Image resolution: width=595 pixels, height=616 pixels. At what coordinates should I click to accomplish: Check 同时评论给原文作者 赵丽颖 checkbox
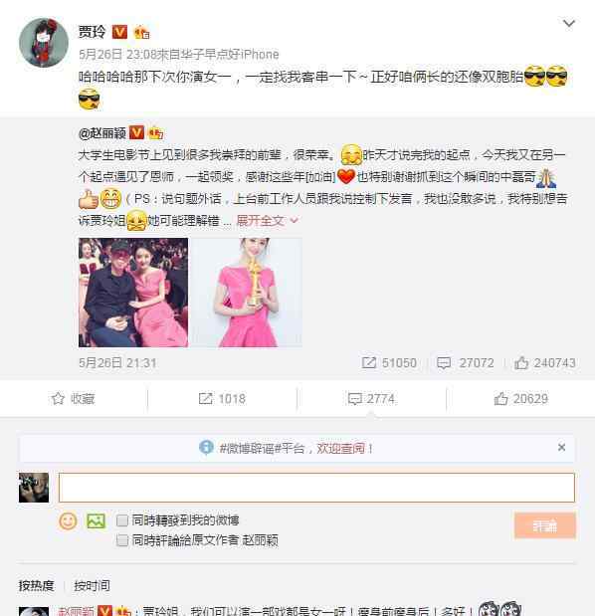click(122, 540)
